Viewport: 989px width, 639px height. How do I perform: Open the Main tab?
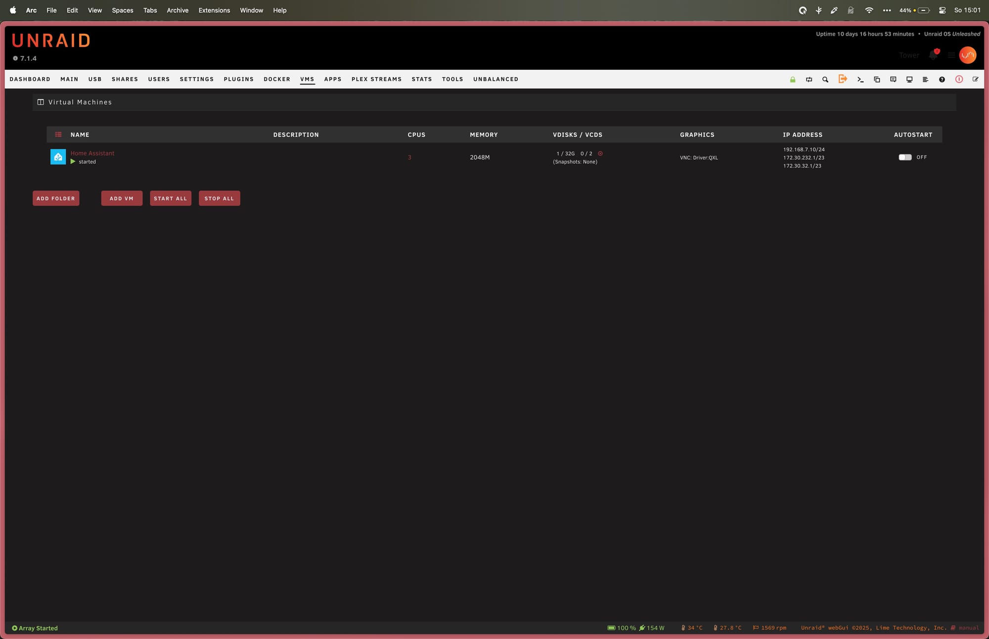tap(69, 79)
